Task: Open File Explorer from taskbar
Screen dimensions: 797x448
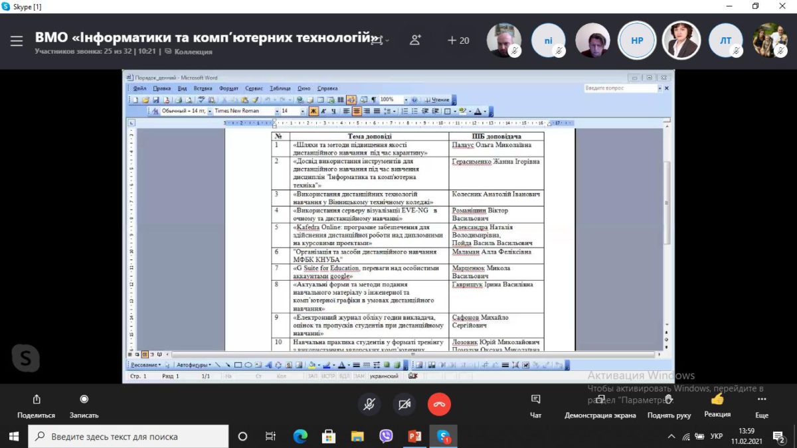Action: [x=357, y=437]
